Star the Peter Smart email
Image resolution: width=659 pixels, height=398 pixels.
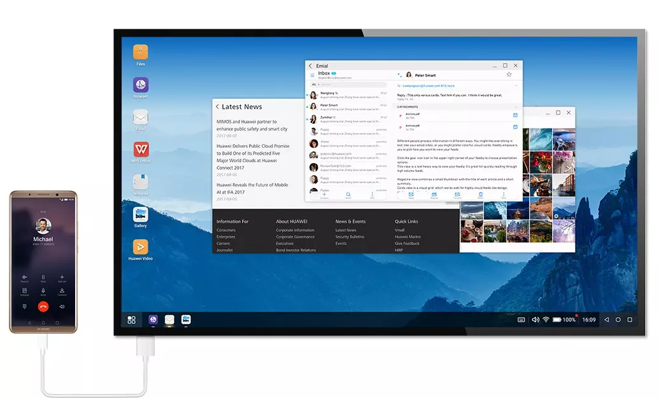coord(509,75)
